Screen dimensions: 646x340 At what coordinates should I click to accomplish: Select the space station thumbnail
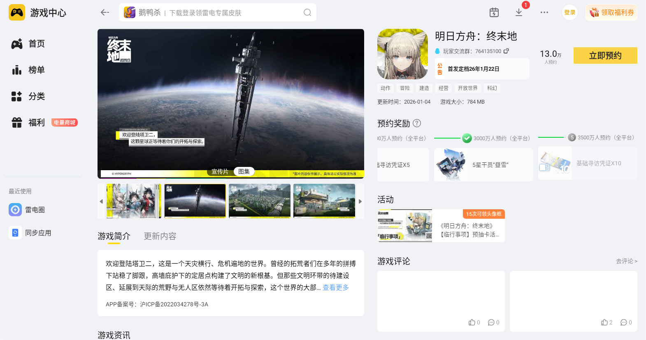(x=195, y=201)
